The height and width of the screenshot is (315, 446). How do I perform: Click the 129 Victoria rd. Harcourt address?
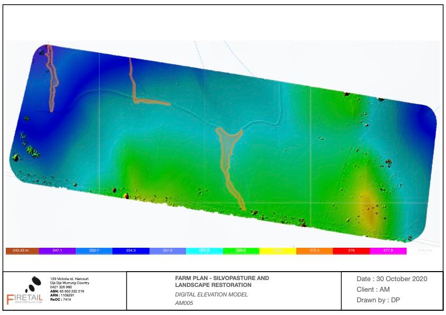pos(69,277)
